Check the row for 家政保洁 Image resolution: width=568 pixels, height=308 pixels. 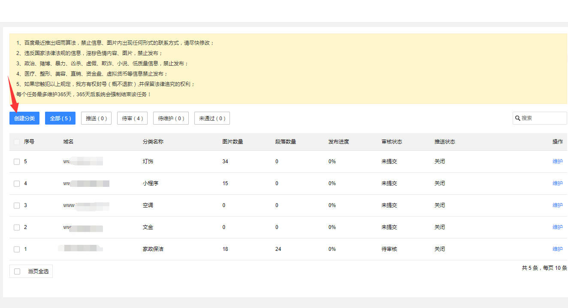coord(17,249)
